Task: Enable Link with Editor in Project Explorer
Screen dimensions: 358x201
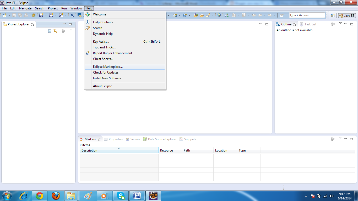Action: 55,31
